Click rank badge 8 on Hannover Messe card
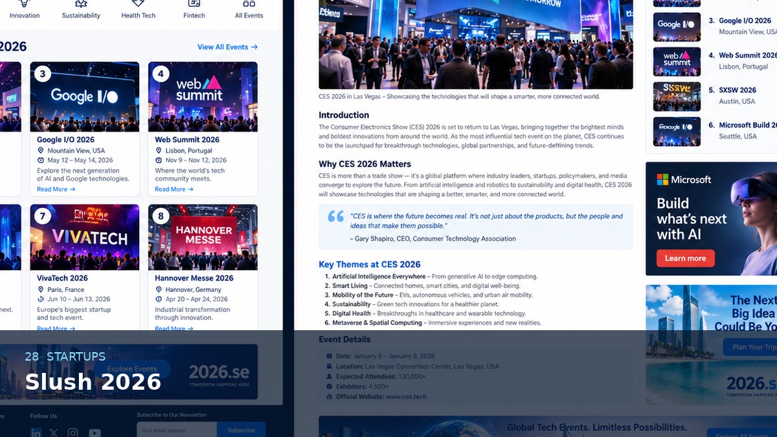777x437 pixels. point(161,216)
